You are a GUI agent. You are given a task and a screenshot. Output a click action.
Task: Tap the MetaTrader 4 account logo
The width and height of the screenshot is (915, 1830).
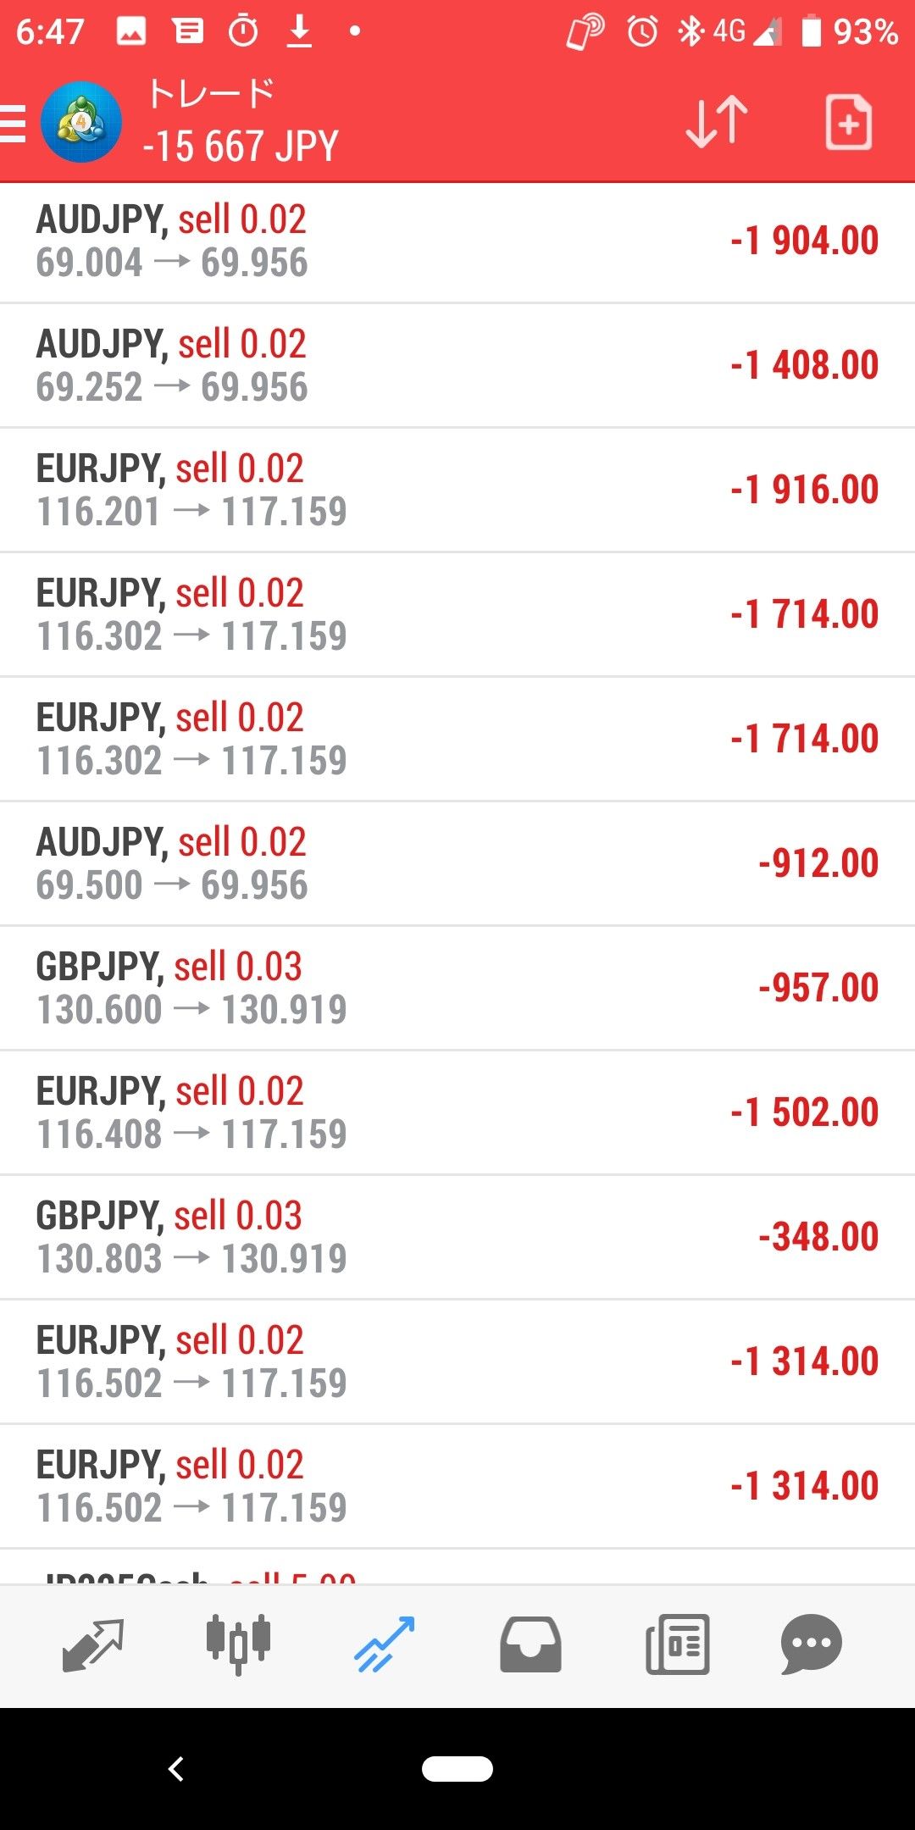(x=81, y=122)
